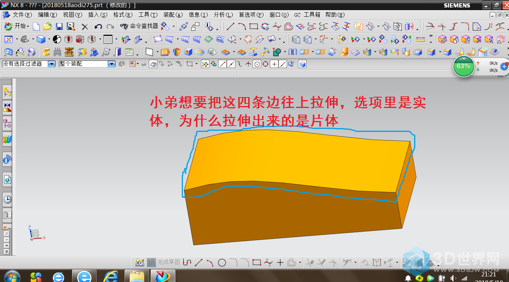Viewport: 509px width, 282px height.
Task: Choose the shaded cube rendering style icon
Action: pos(41,39)
